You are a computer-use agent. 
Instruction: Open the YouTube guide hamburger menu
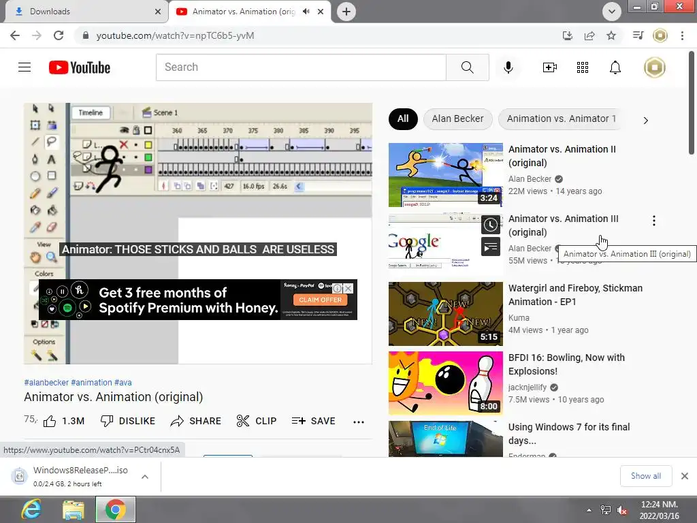25,67
